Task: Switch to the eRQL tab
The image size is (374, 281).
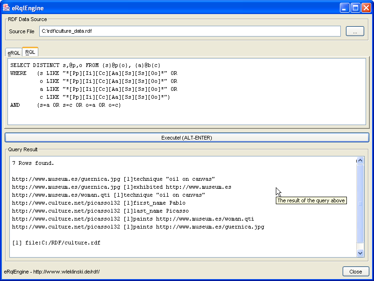Action: 14,53
